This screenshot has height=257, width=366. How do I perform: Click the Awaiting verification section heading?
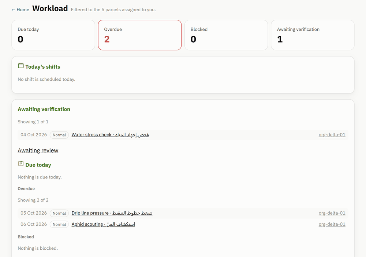click(x=44, y=109)
